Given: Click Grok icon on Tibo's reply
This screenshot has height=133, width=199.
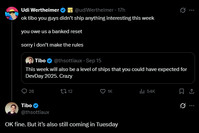Looking at the screenshot, I should pyautogui.click(x=183, y=106).
